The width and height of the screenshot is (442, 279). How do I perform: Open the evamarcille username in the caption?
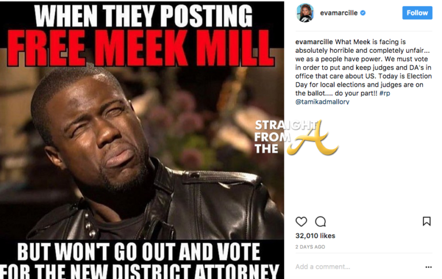(314, 42)
